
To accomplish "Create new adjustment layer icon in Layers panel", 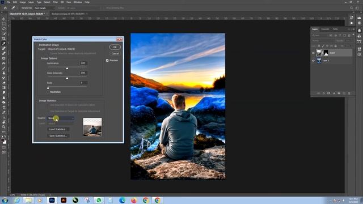I will click(x=334, y=93).
